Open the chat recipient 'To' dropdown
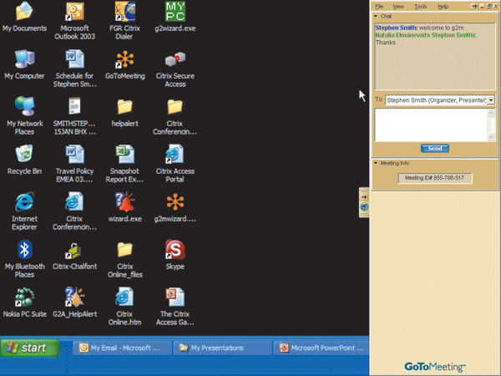501x376 pixels. (x=490, y=99)
